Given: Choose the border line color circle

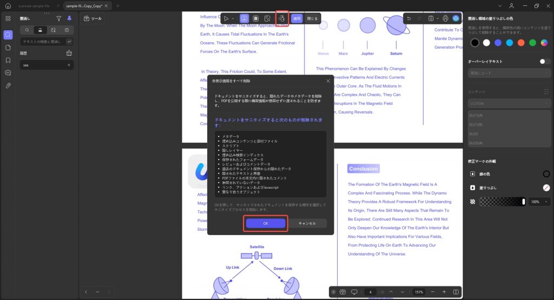Looking at the screenshot, I should pyautogui.click(x=546, y=174).
